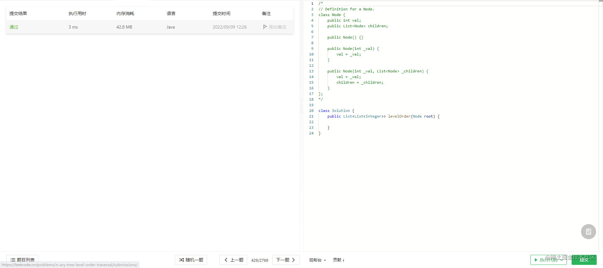Click the 429/2769 problem counter
603x268 pixels.
[260, 260]
